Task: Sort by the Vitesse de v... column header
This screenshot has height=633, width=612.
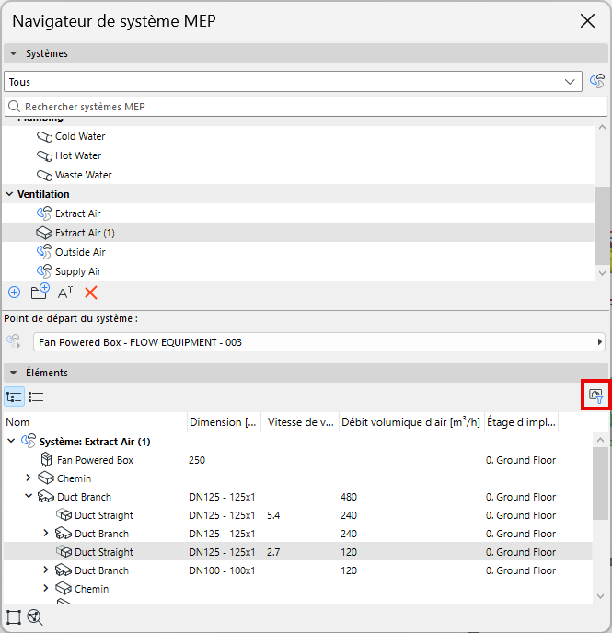Action: 300,422
